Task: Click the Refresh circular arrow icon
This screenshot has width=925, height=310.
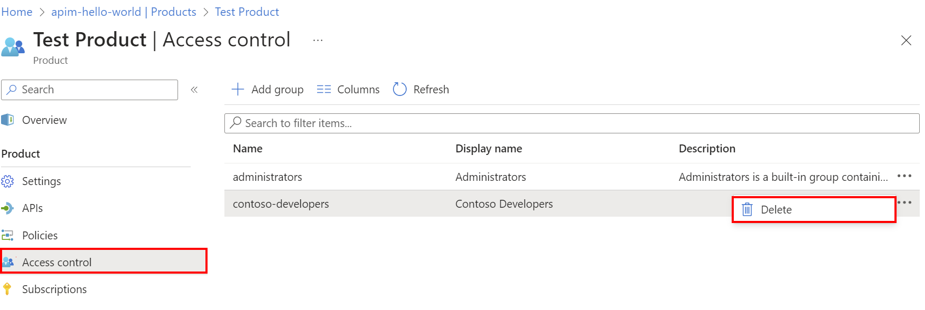Action: [x=400, y=89]
